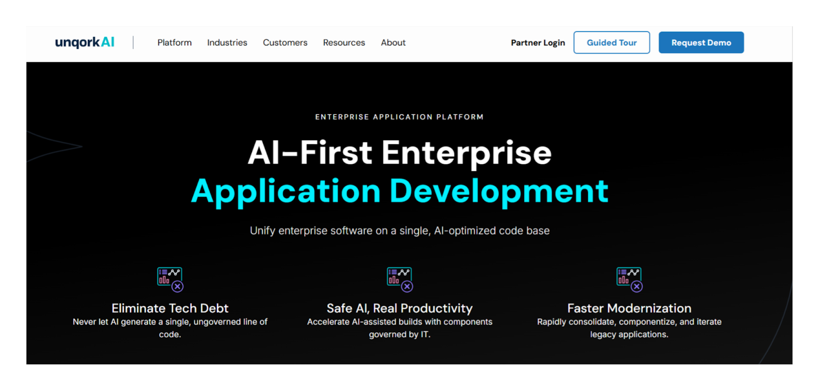Click the 'Accelerate AI-assisted builds' description

(400, 328)
